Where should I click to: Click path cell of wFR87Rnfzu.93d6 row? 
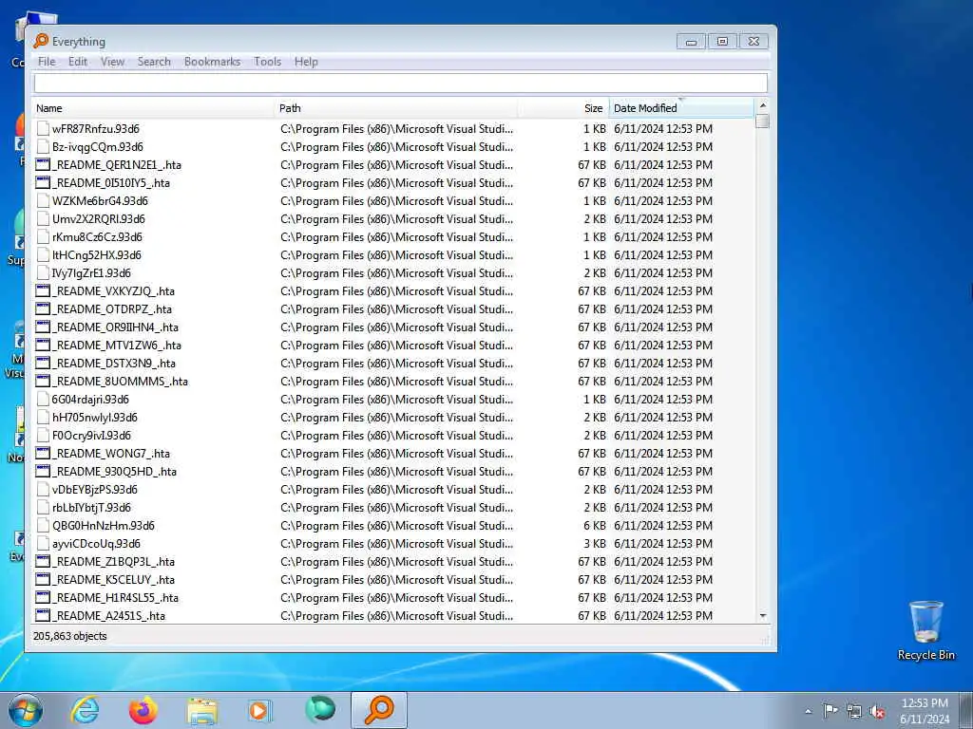coord(396,129)
